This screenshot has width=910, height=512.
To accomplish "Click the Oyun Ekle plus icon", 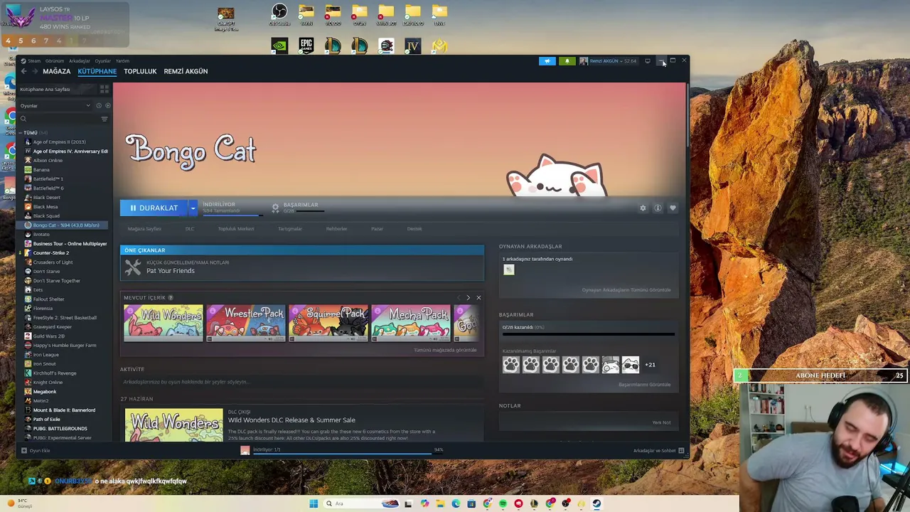I will (x=23, y=451).
